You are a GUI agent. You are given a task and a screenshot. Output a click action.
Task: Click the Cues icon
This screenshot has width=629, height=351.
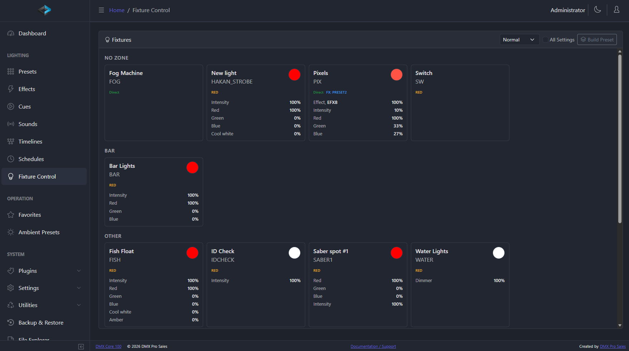click(11, 106)
